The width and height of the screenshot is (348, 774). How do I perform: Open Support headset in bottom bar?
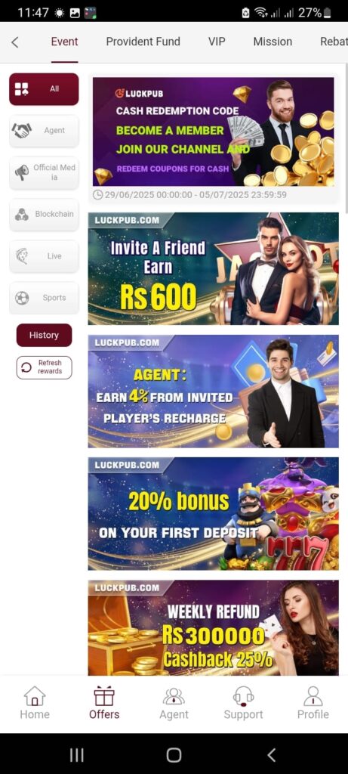243,702
